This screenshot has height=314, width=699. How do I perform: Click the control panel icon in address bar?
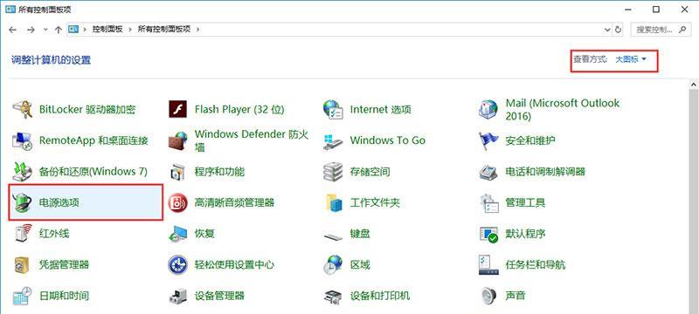click(x=73, y=30)
